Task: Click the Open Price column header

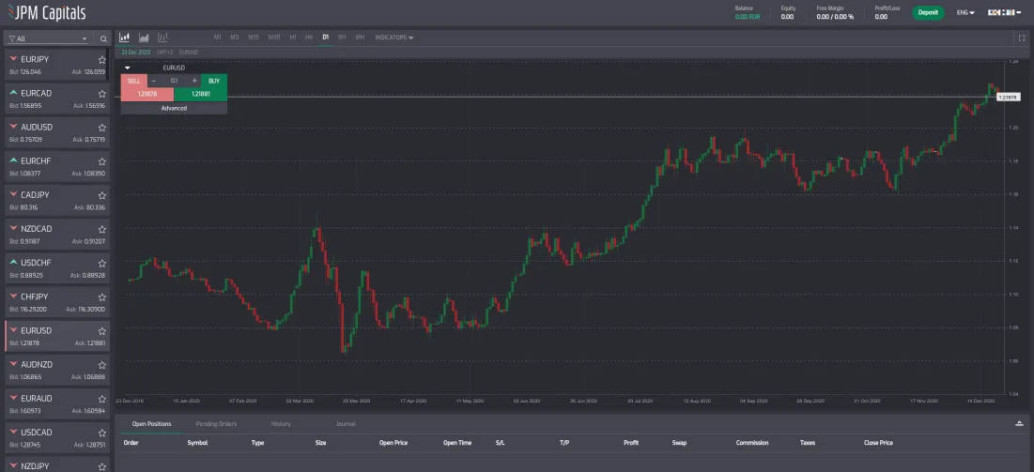Action: tap(393, 443)
